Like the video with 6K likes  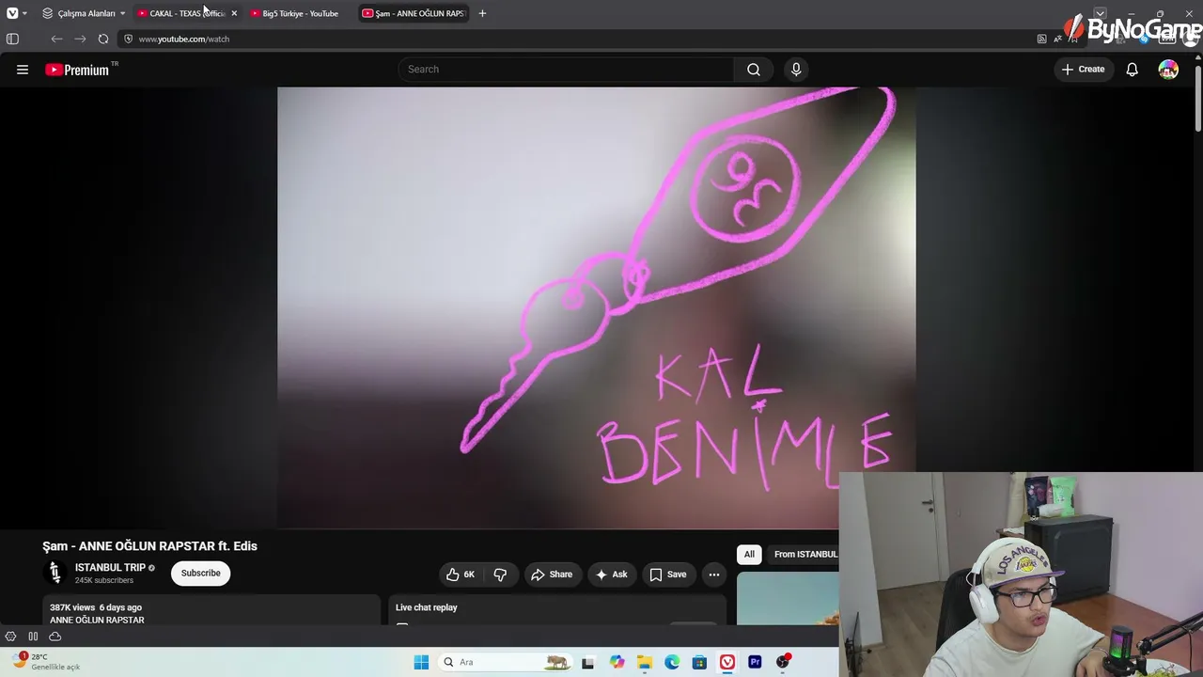(461, 575)
